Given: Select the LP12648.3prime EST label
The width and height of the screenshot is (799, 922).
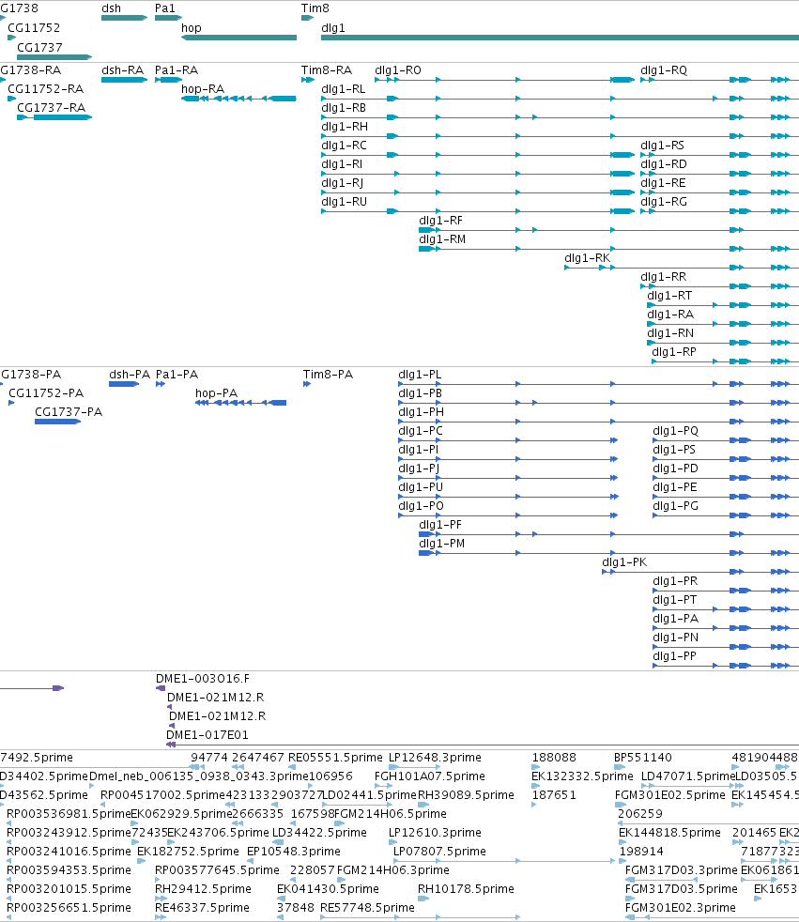Looking at the screenshot, I should coord(435,758).
